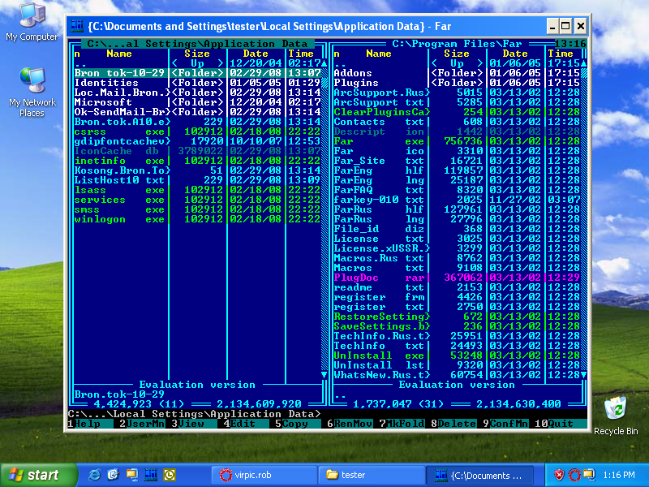Select the Addons folder in the right panel
Screen dimensions: 649x487
pyautogui.click(x=457, y=73)
